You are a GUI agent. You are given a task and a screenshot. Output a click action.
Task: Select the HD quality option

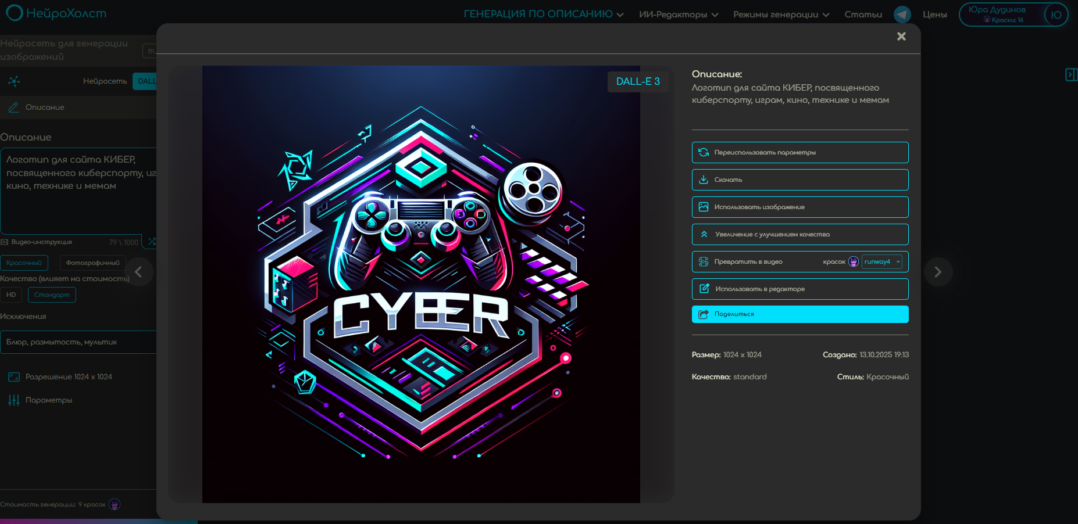(11, 295)
